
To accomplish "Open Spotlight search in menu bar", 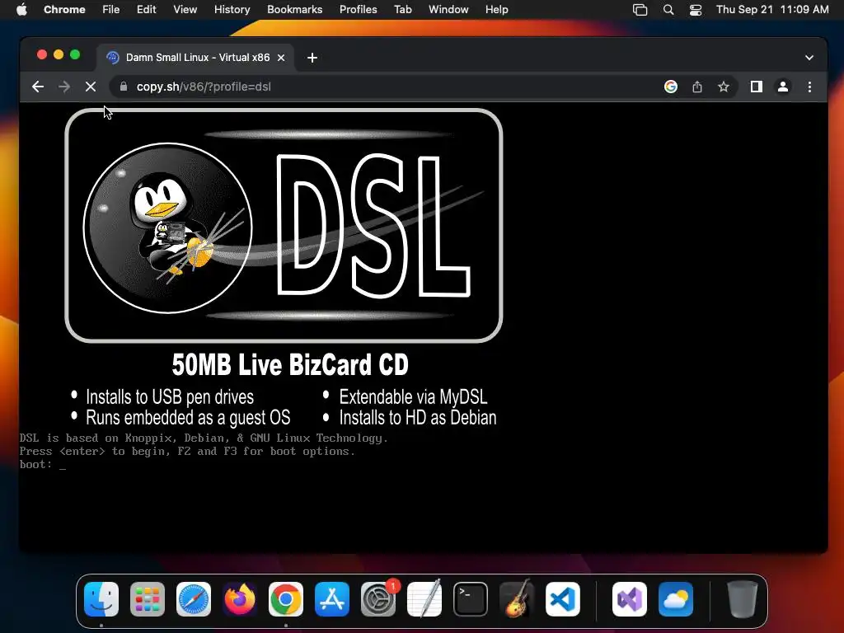I will click(x=668, y=9).
